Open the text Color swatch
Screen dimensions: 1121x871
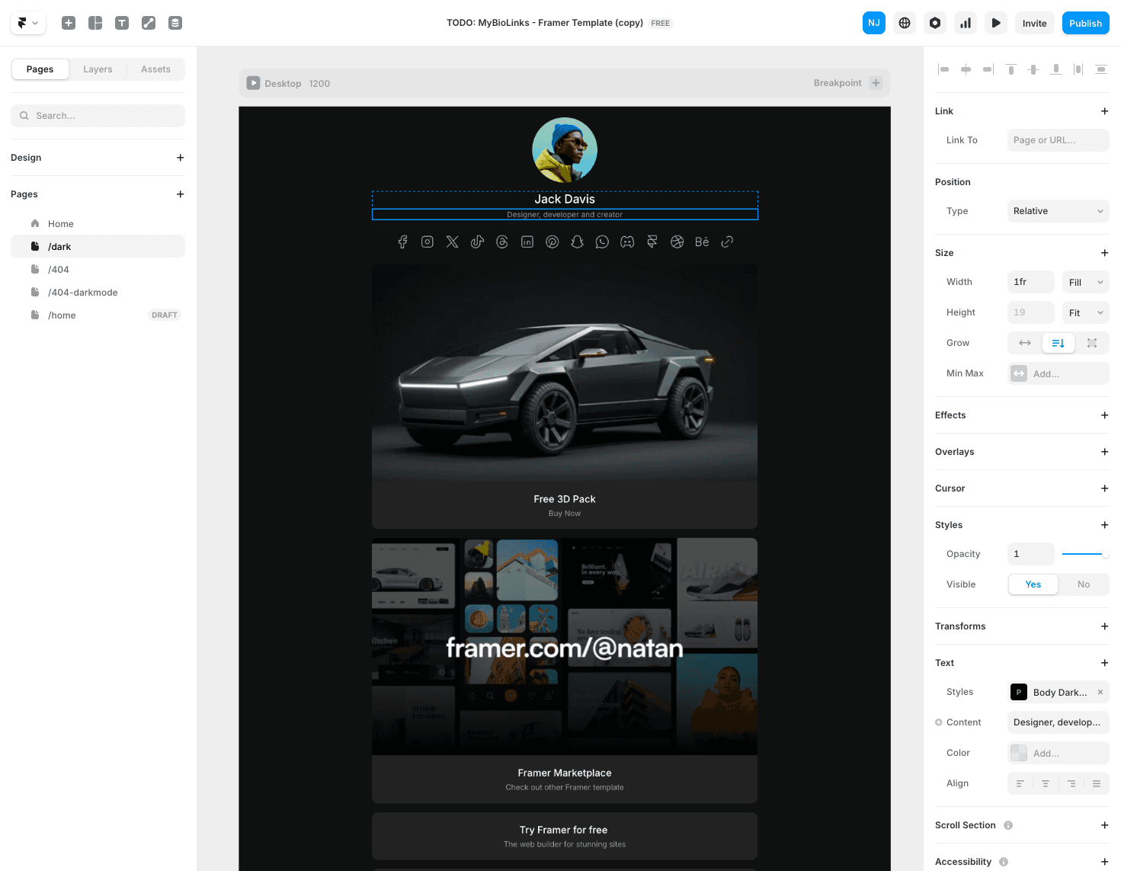[x=1019, y=753]
